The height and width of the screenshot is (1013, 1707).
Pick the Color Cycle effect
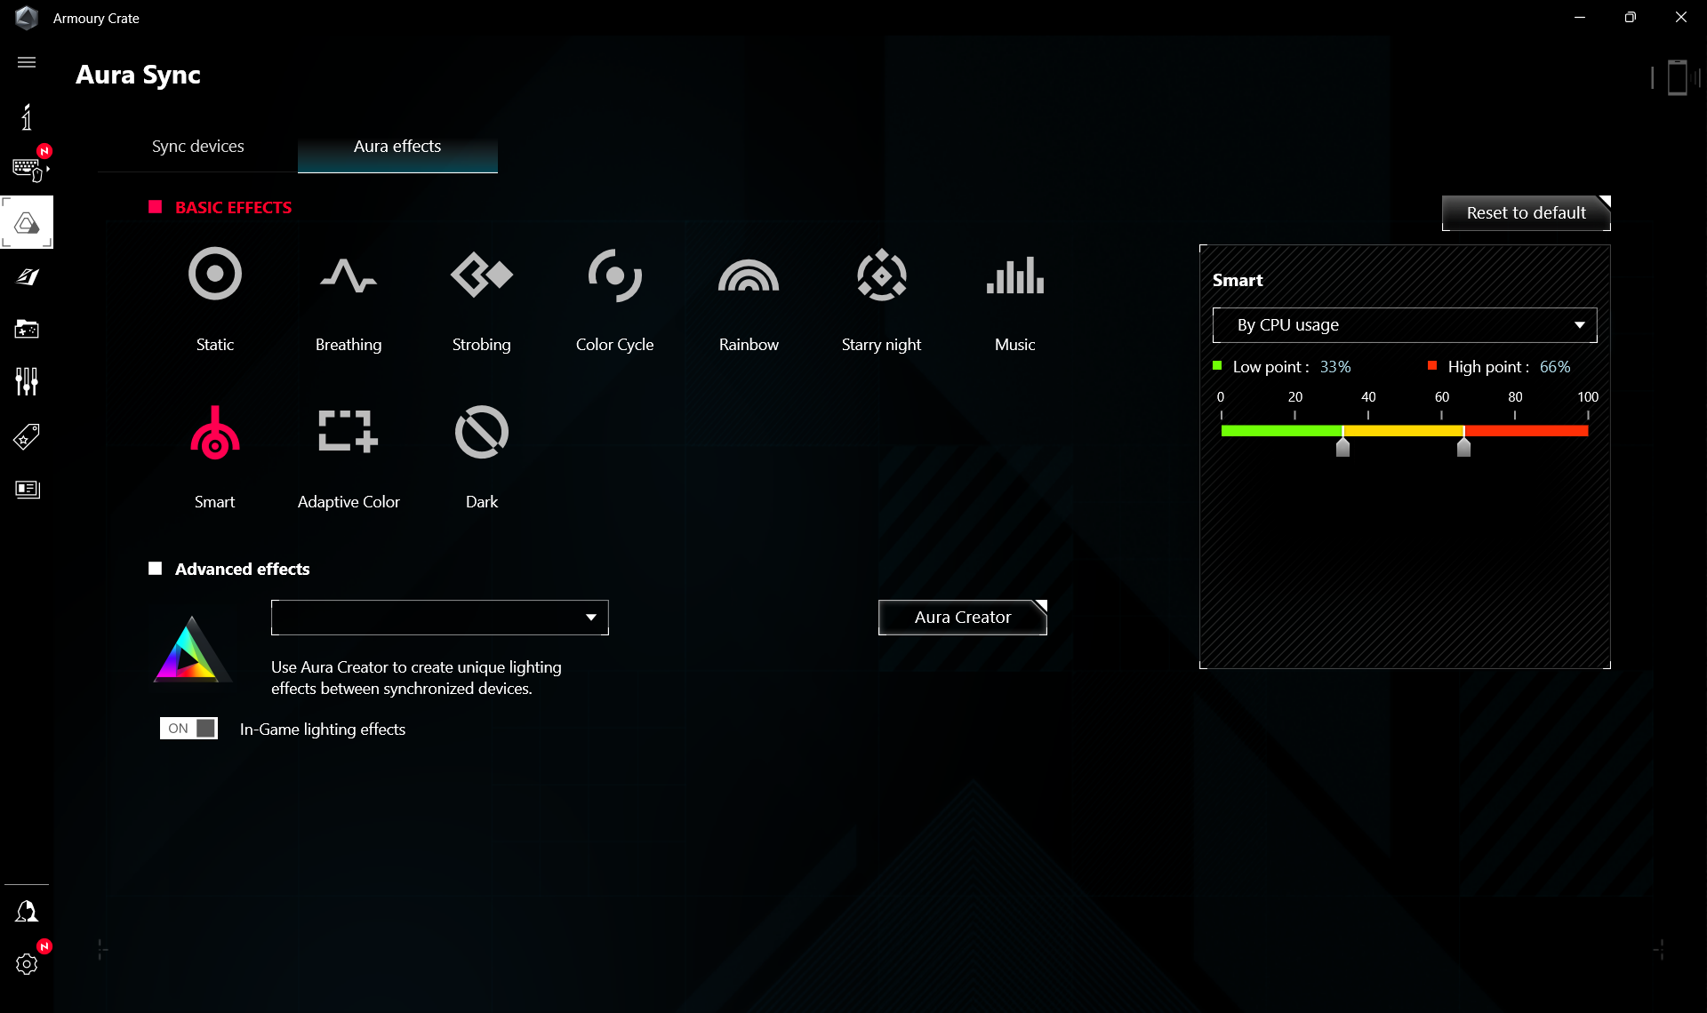tap(615, 275)
